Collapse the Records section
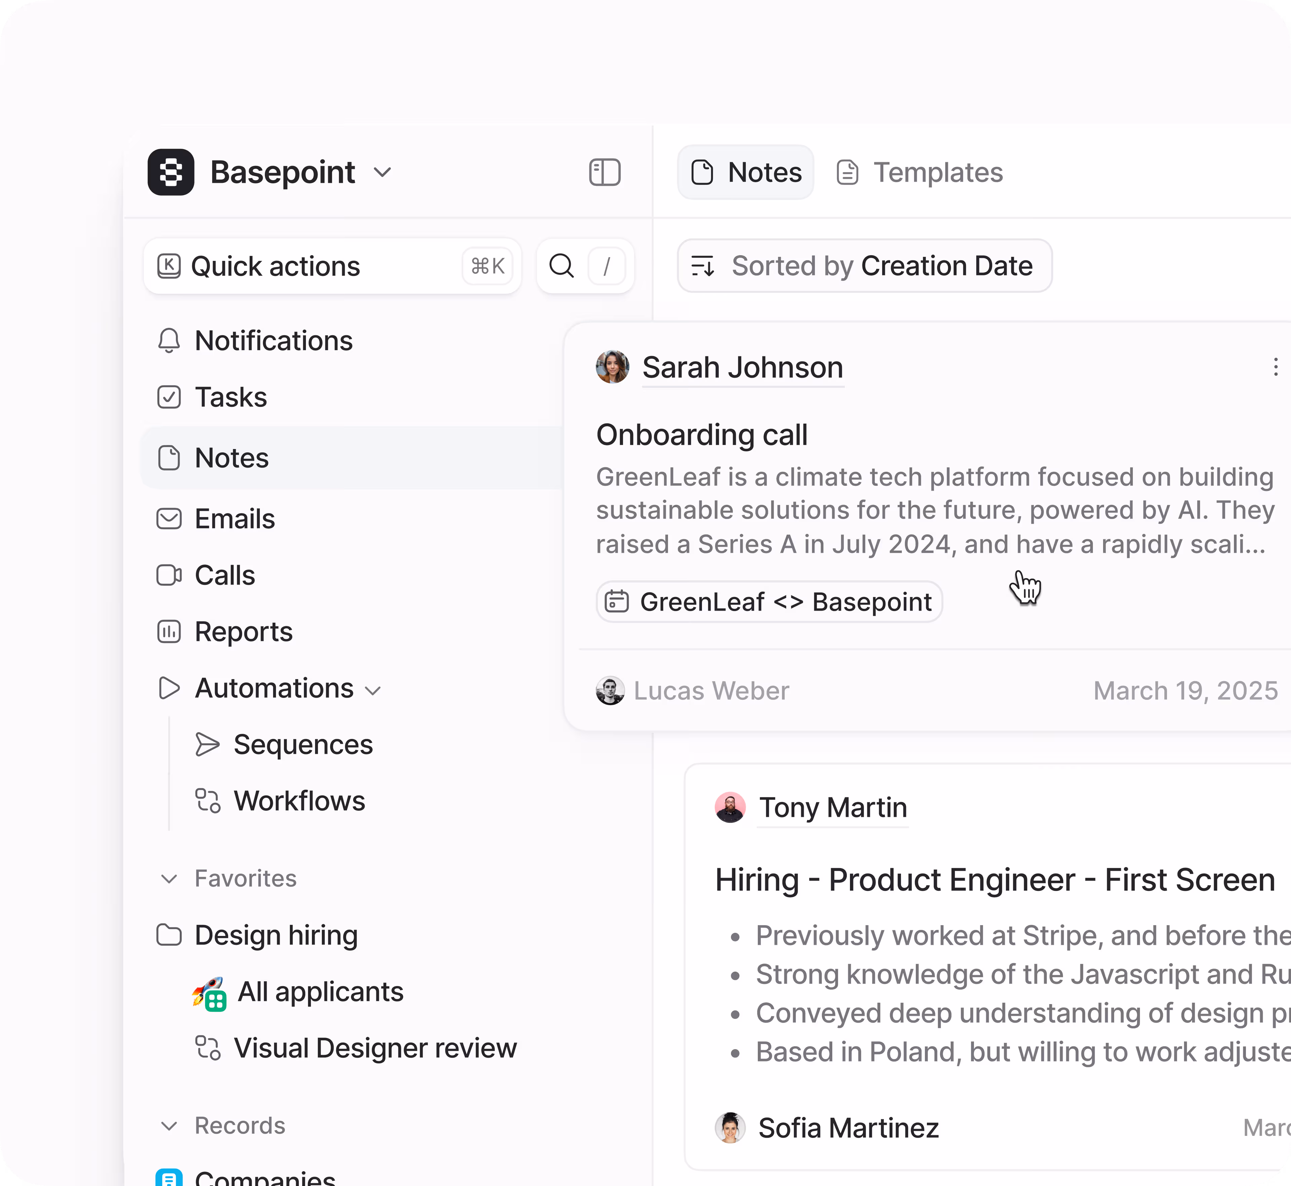Image resolution: width=1291 pixels, height=1186 pixels. point(169,1126)
